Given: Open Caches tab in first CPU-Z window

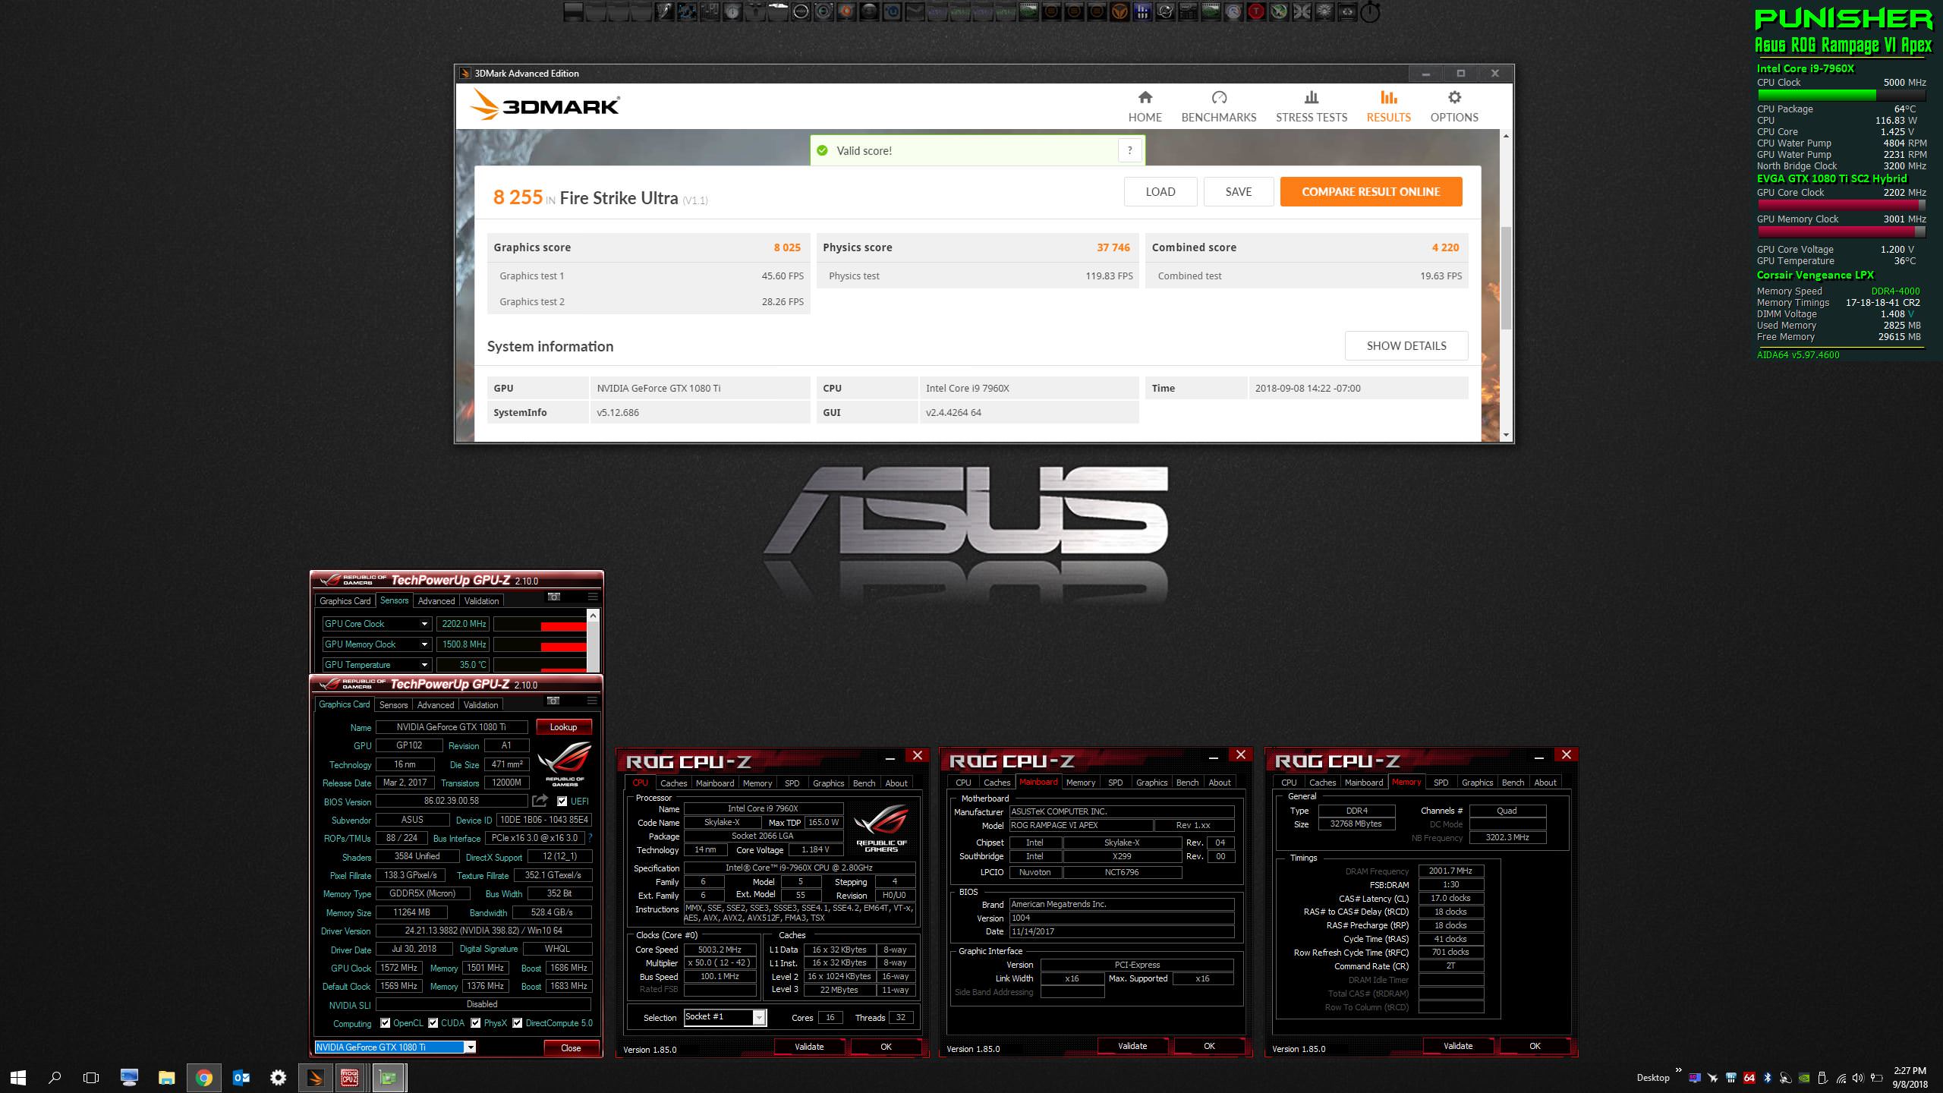Looking at the screenshot, I should 673,783.
